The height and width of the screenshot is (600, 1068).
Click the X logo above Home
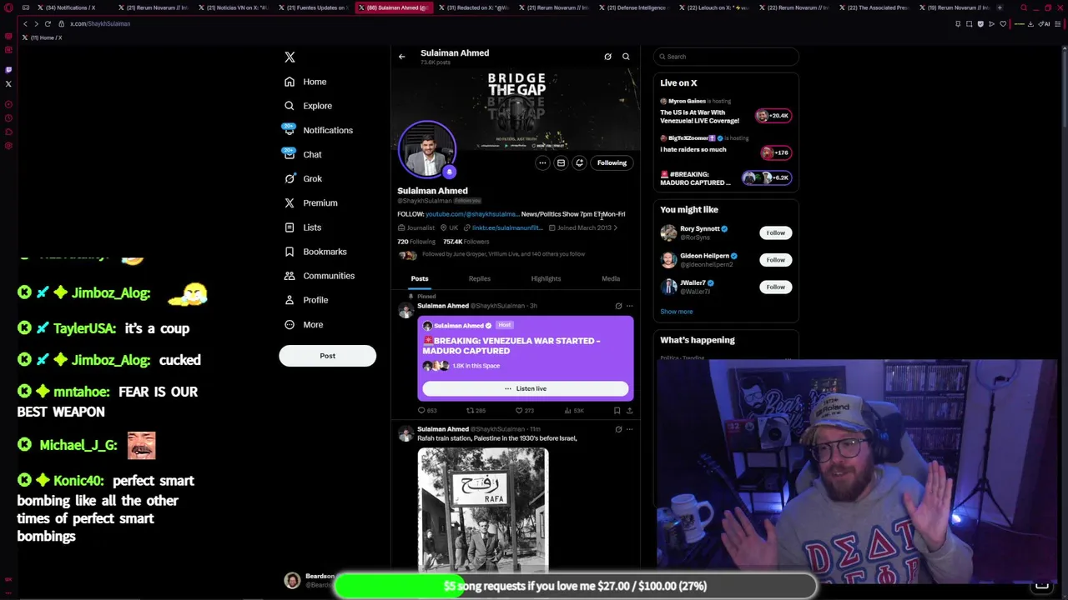[x=290, y=57]
